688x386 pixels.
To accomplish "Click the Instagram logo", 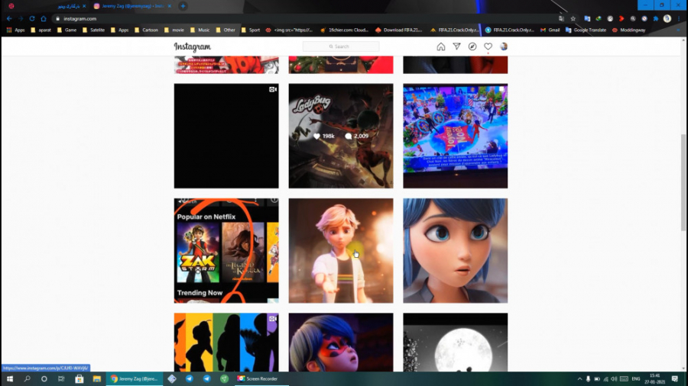I will pyautogui.click(x=192, y=47).
